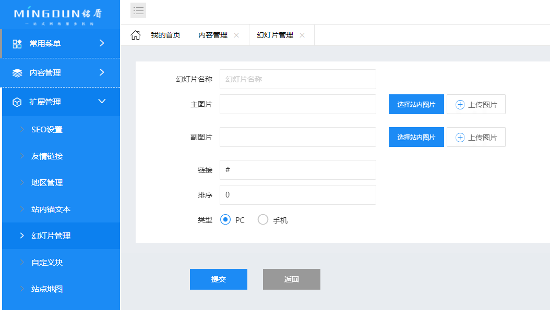The image size is (550, 310).
Task: Select the 手机 type radio button
Action: (263, 220)
